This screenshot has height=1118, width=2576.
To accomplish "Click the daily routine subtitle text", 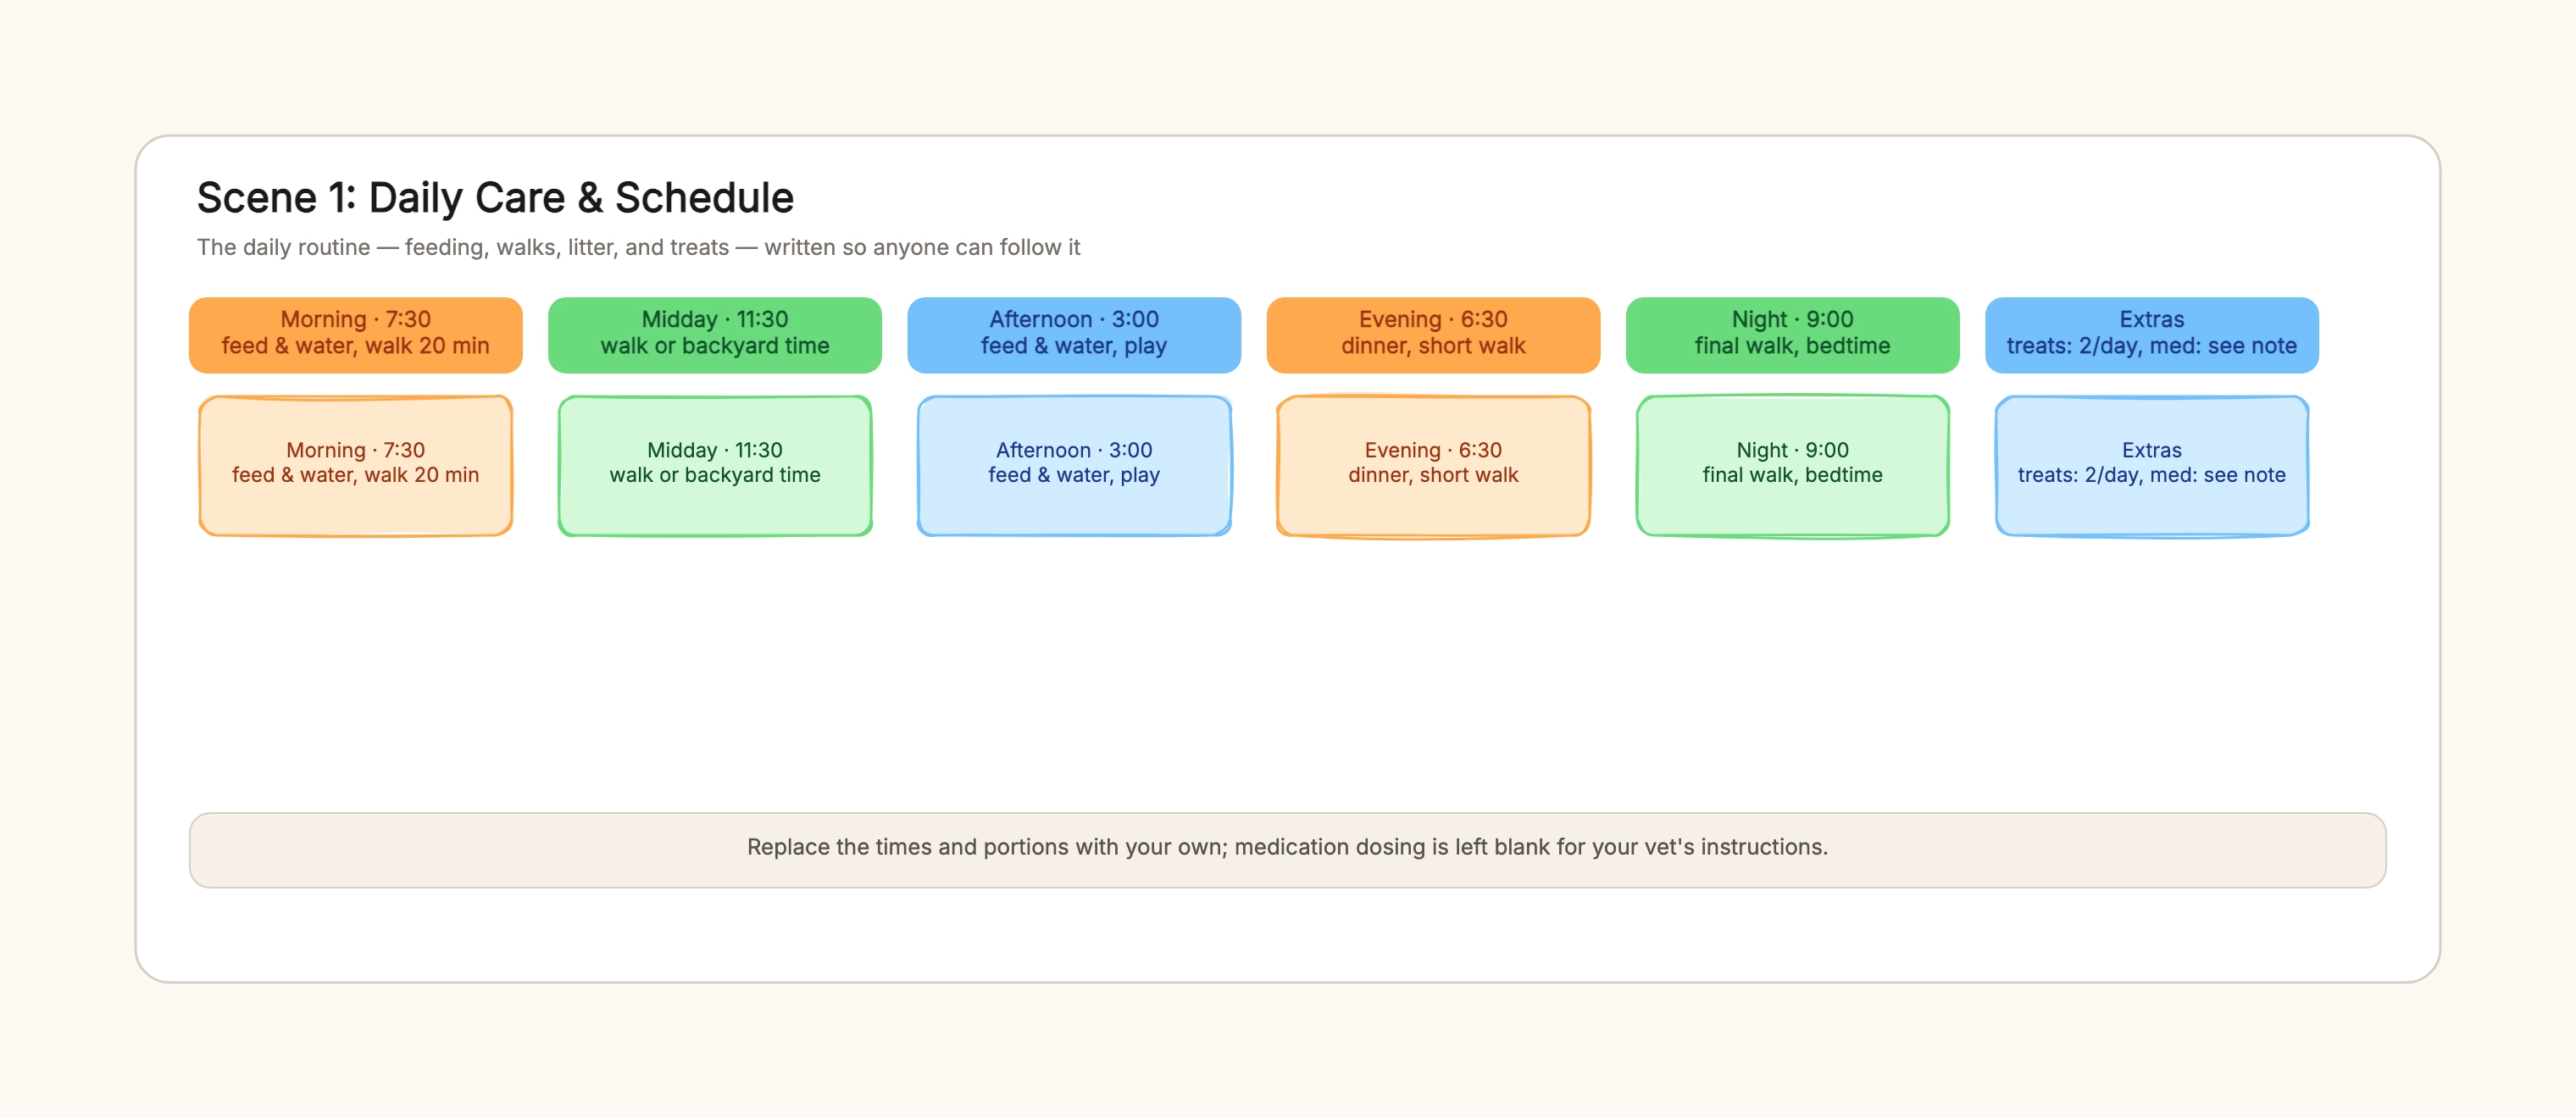I will 638,246.
